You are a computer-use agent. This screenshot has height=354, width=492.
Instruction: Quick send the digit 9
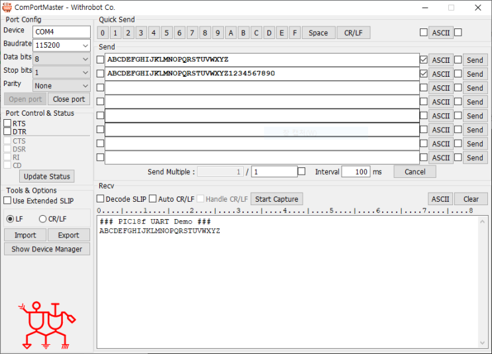pos(218,32)
